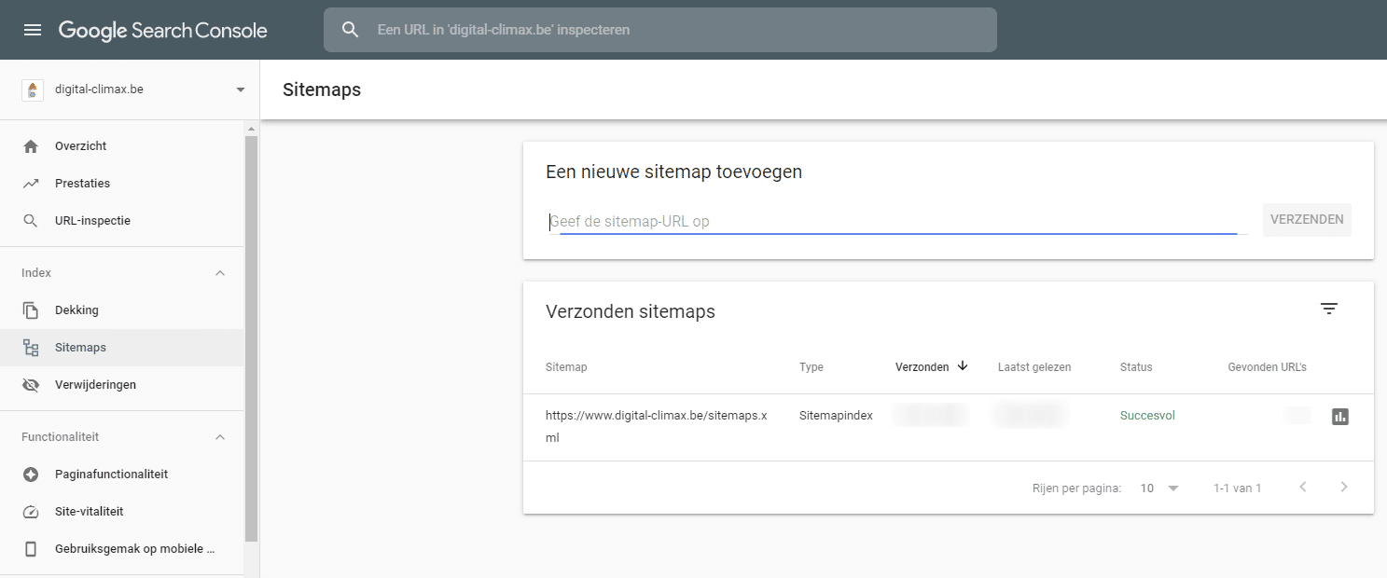Screen dimensions: 1387x578
Task: Select Sitemaps in the sidebar
Action: pos(121,348)
